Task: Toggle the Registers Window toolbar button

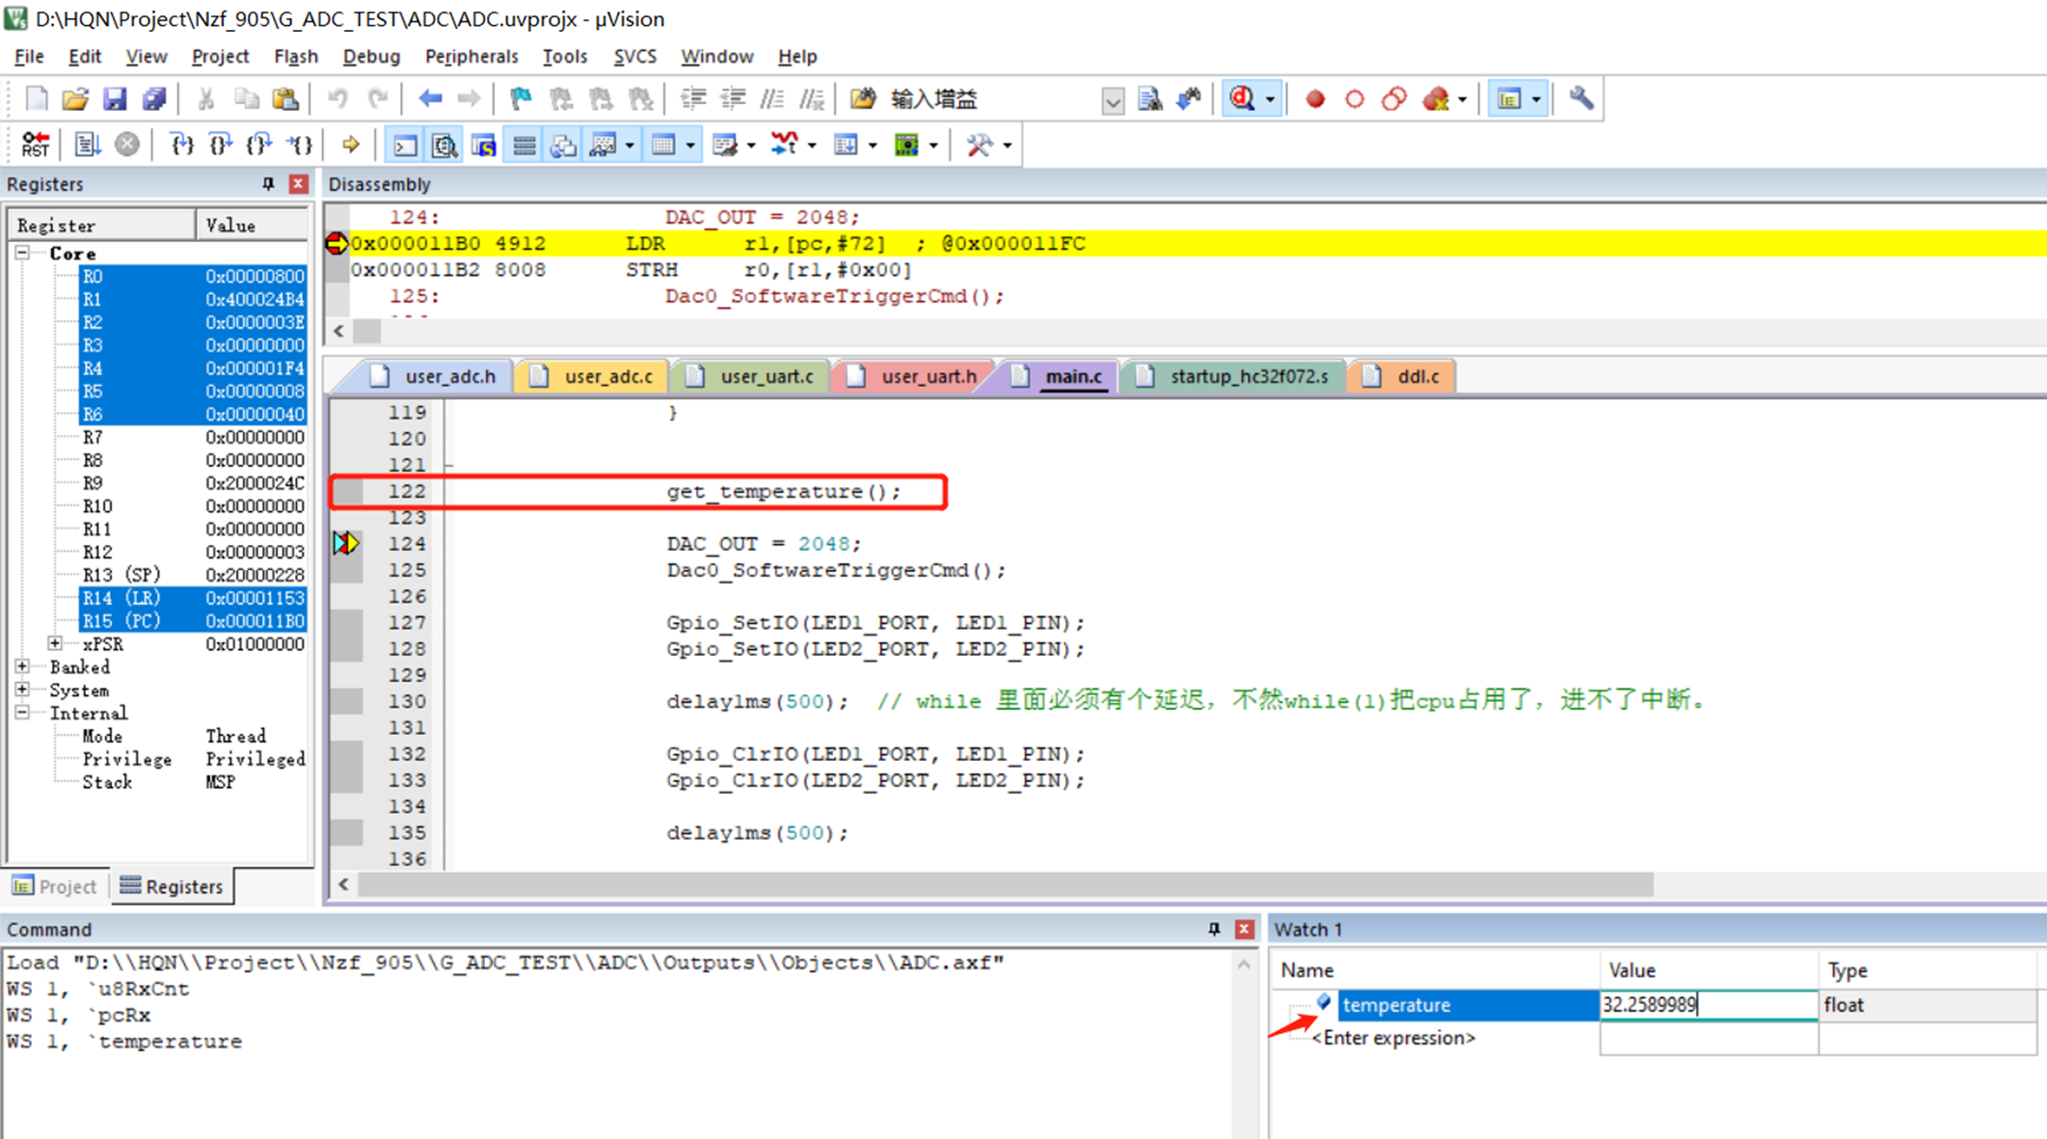Action: pos(524,145)
